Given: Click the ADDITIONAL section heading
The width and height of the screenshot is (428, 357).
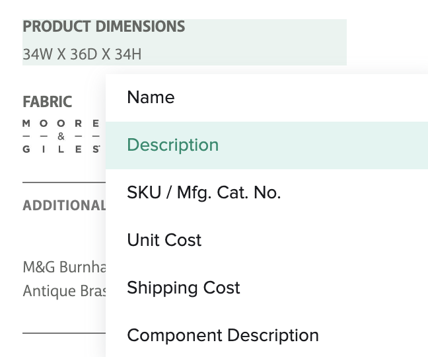Looking at the screenshot, I should pos(64,206).
